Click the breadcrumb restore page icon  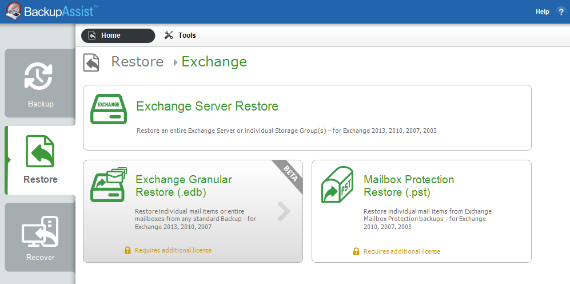pyautogui.click(x=91, y=62)
